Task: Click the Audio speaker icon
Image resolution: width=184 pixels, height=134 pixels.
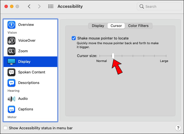Action: click(x=11, y=99)
